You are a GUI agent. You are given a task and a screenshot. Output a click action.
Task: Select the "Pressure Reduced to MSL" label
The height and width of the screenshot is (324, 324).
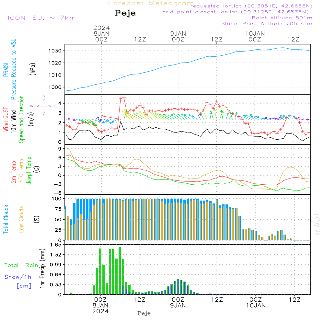coord(13,69)
